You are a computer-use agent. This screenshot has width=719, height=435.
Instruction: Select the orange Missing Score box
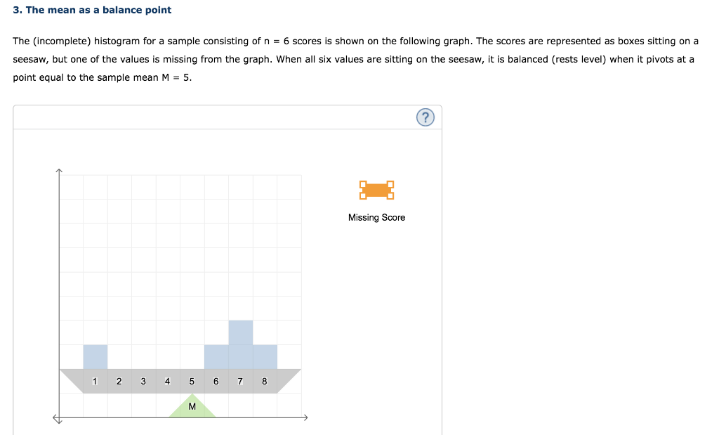pyautogui.click(x=376, y=190)
